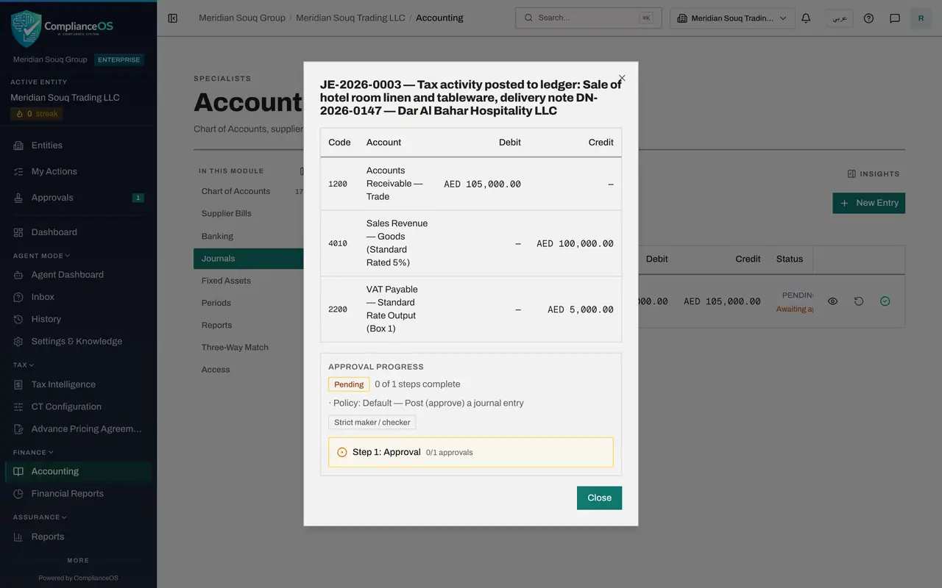The width and height of the screenshot is (942, 588).
Task: Click the reverse entry arrow icon
Action: (x=859, y=301)
